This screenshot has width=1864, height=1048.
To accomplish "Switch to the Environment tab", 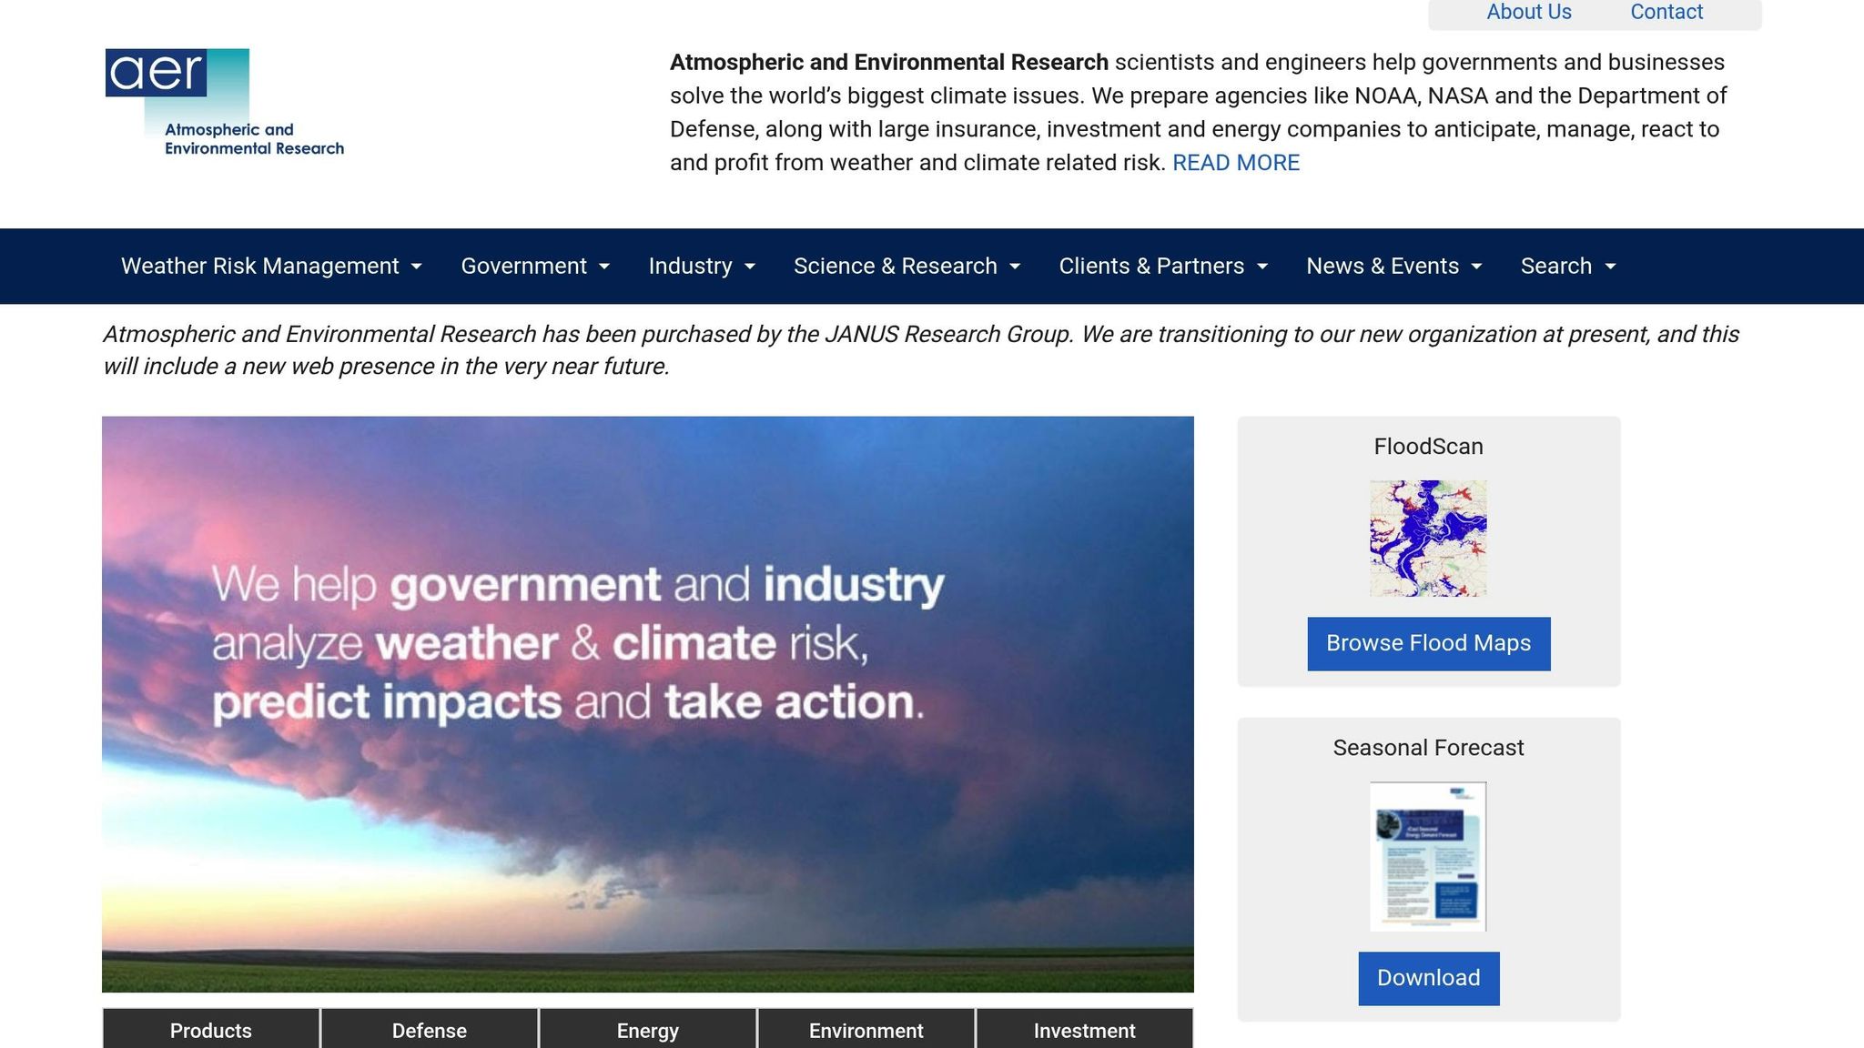I will pos(866,1030).
